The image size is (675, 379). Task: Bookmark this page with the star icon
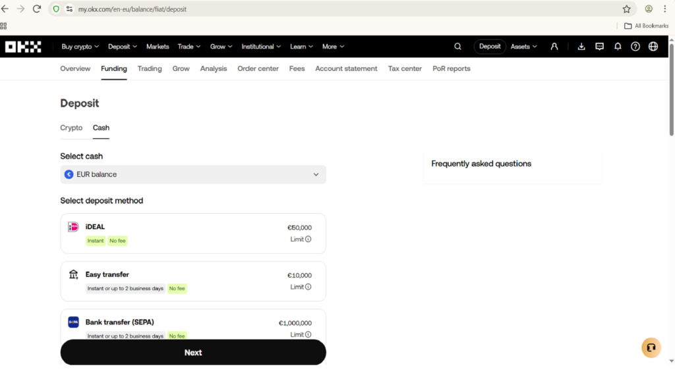pos(626,9)
